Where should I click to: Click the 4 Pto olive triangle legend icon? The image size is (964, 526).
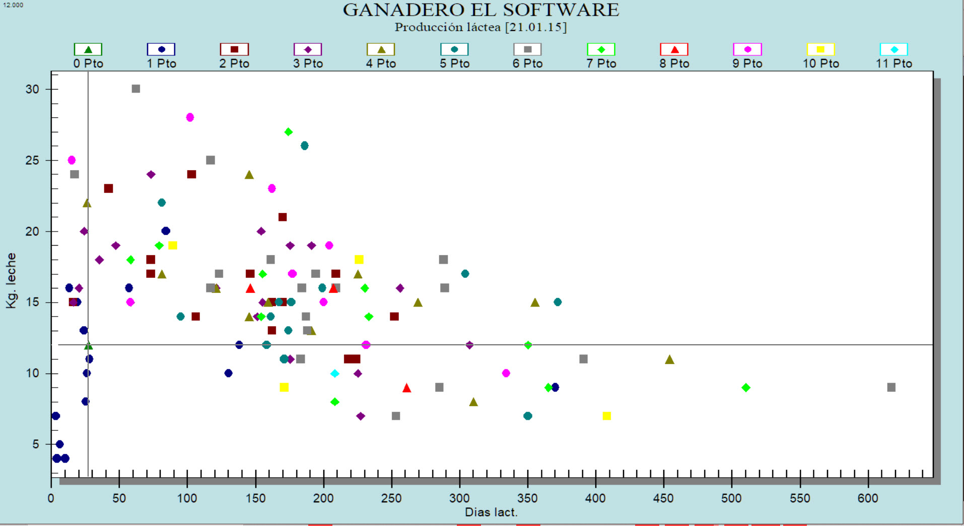[x=381, y=49]
